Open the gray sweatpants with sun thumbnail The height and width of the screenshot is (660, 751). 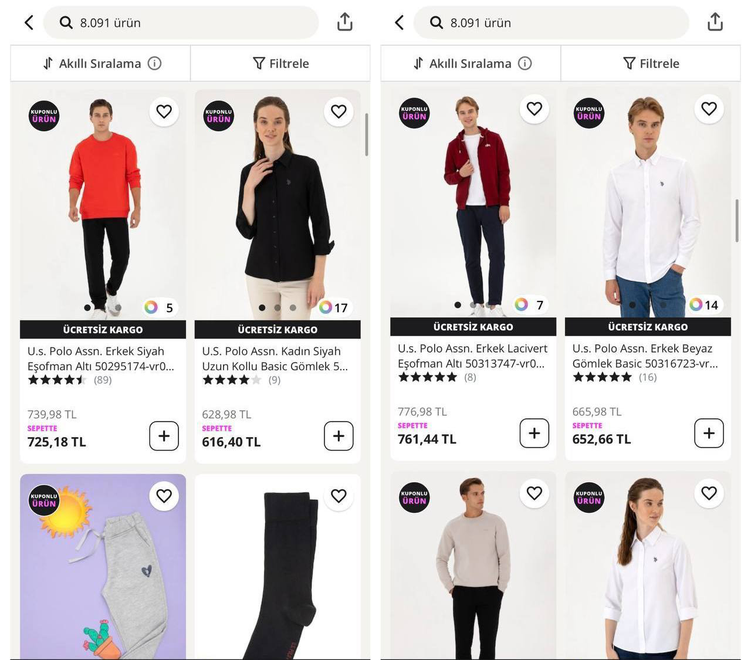(x=103, y=566)
